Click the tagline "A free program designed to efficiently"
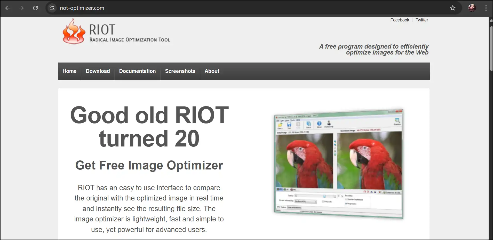The height and width of the screenshot is (240, 493). [x=374, y=47]
